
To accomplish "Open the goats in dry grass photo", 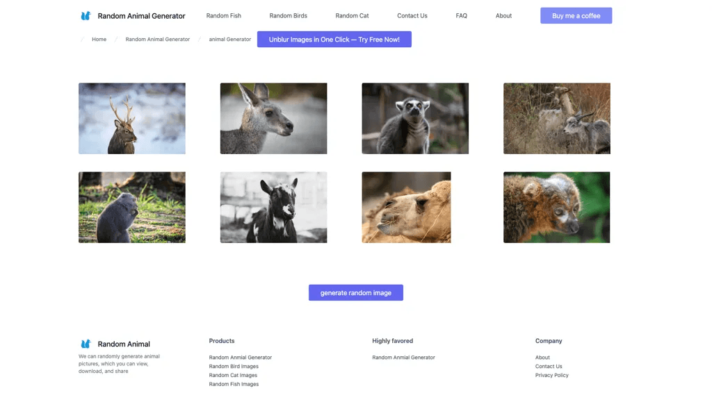I will click(557, 118).
